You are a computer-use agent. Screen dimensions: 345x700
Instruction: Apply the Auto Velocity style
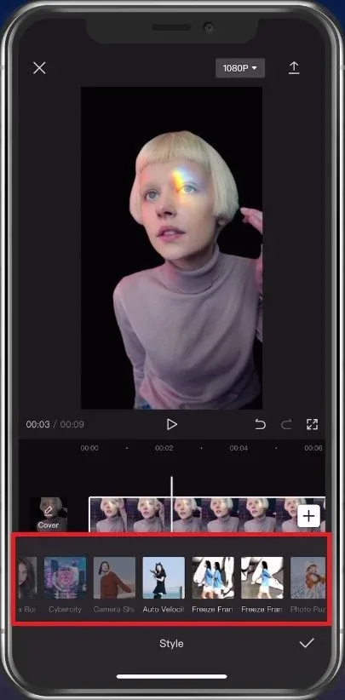164,585
